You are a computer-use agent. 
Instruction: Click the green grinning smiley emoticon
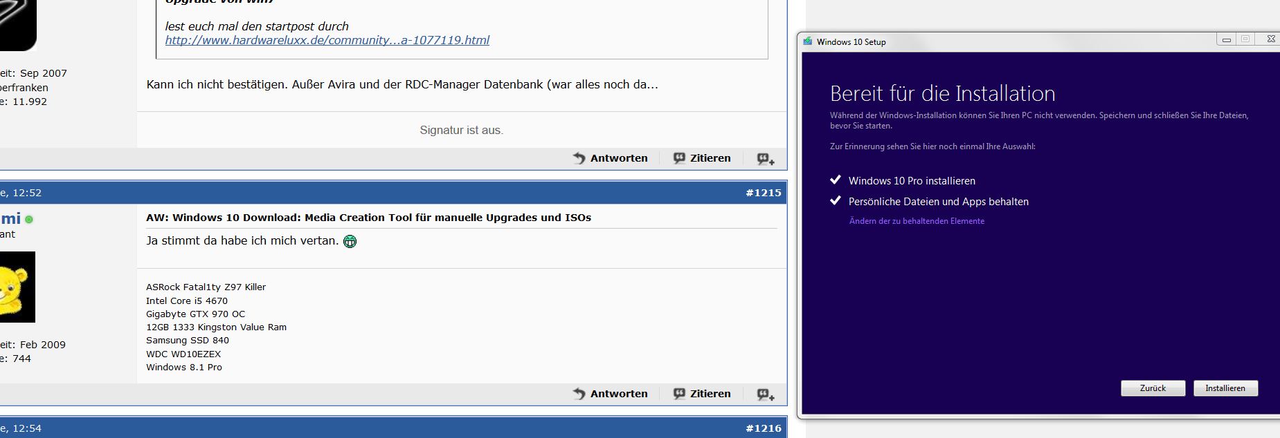350,241
